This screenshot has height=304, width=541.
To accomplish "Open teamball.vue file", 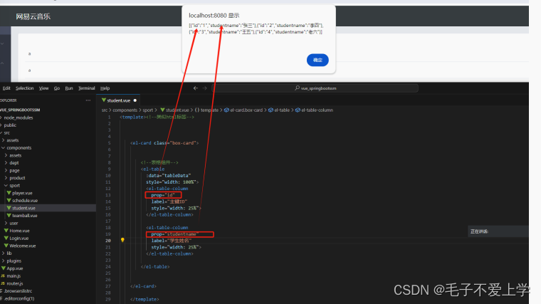I will tap(24, 216).
